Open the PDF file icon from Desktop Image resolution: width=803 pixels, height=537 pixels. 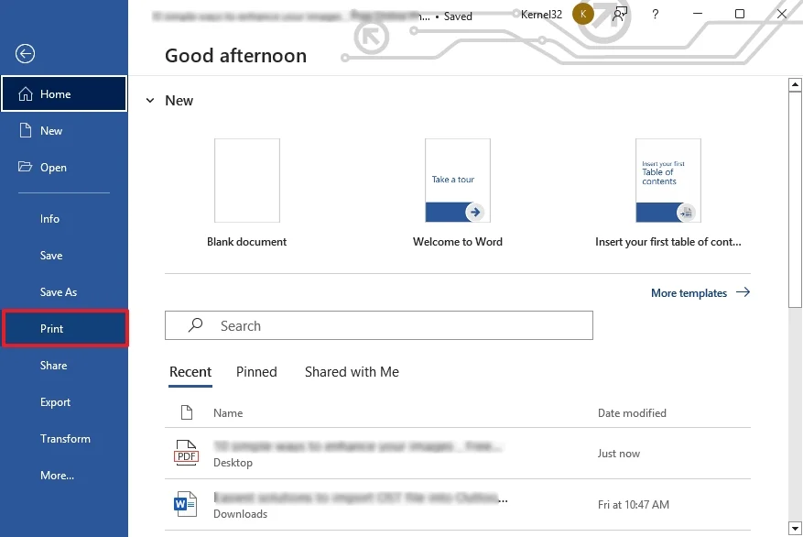pos(186,453)
